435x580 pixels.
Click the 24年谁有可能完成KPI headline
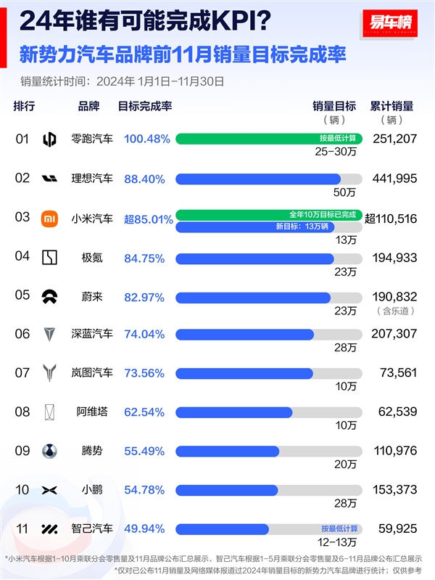146,23
